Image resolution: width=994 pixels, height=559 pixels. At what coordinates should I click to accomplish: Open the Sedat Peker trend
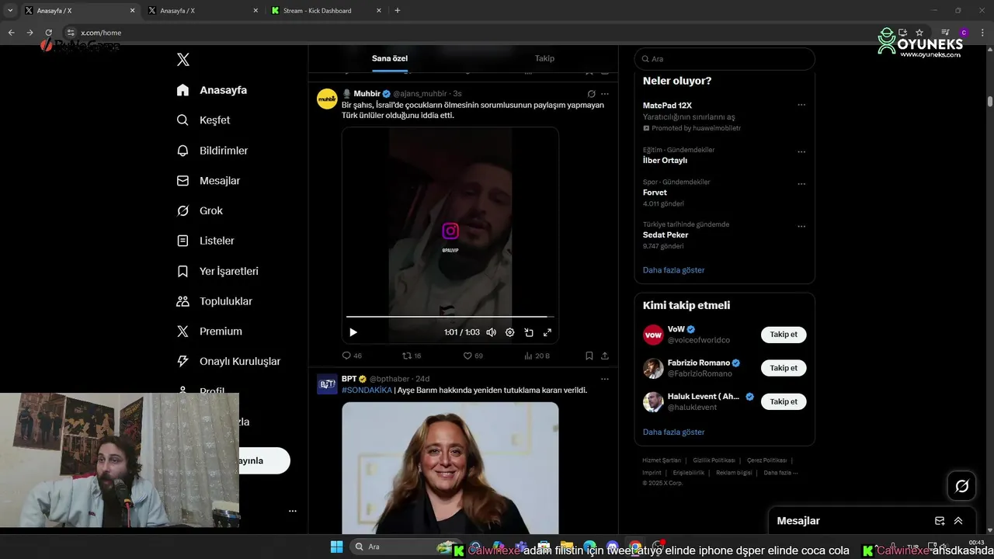click(x=666, y=234)
